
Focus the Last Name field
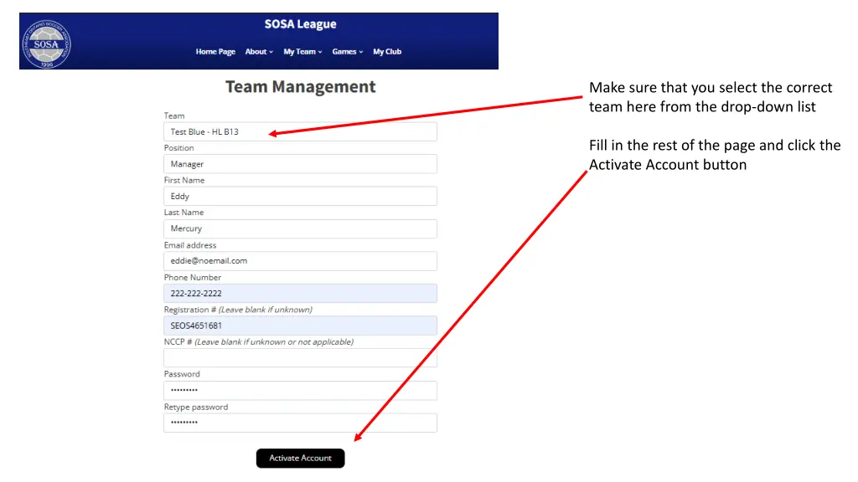[x=300, y=228]
